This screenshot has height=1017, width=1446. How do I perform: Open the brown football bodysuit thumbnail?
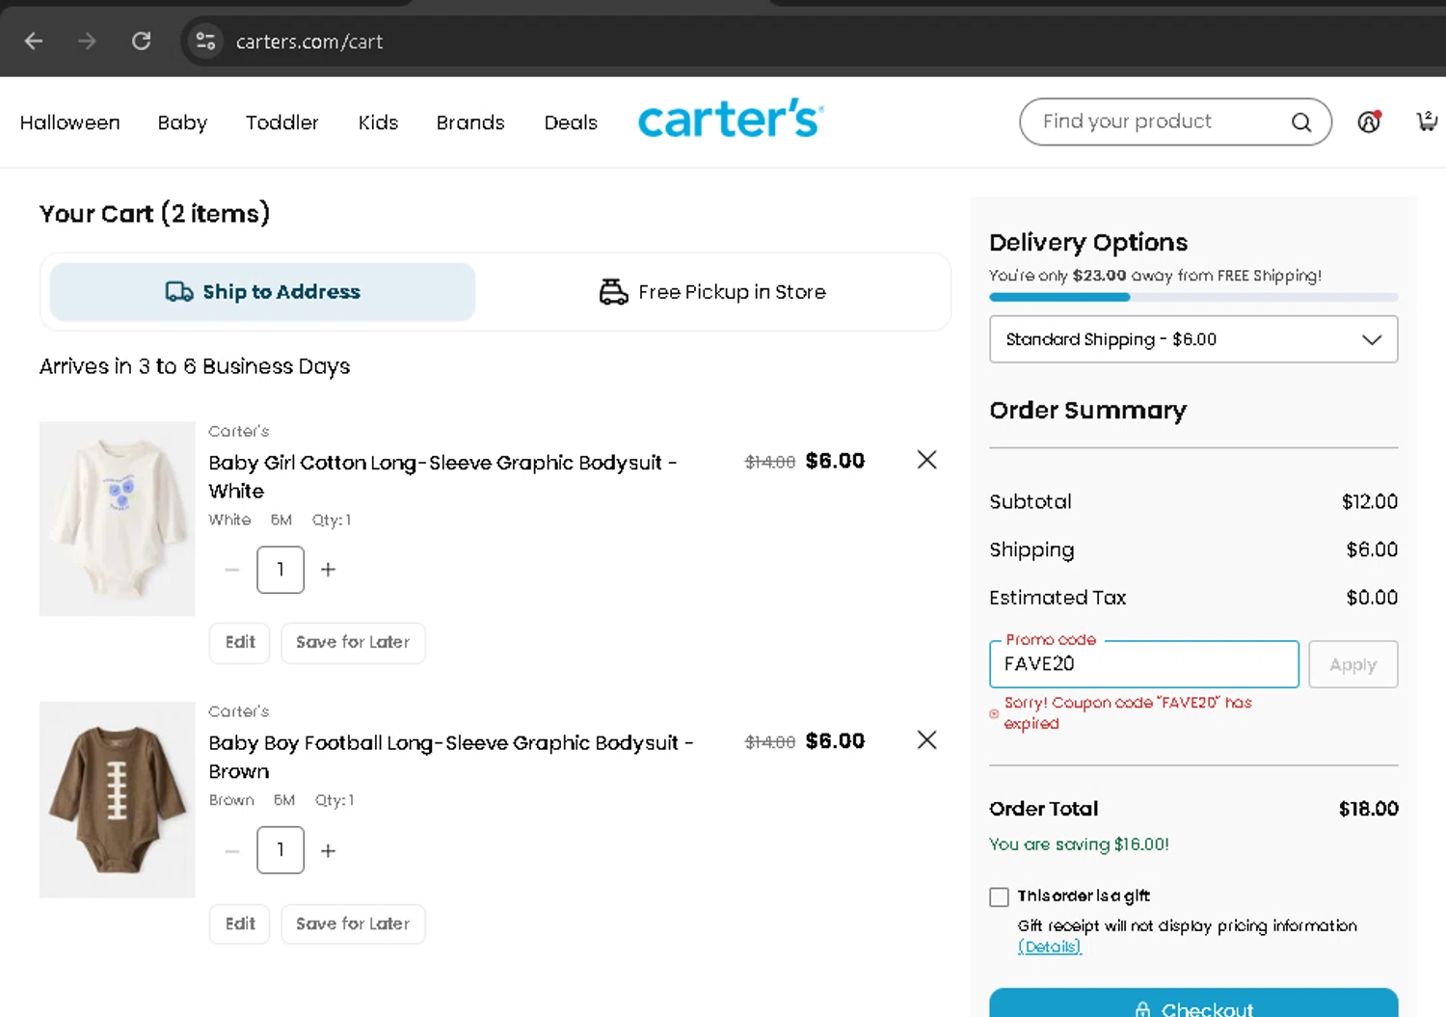tap(118, 800)
